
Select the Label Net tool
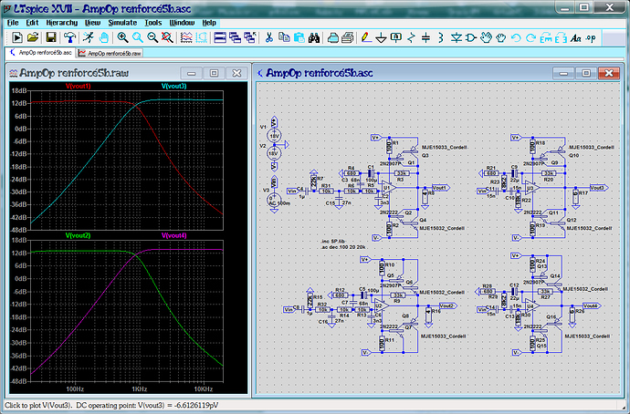(x=395, y=37)
